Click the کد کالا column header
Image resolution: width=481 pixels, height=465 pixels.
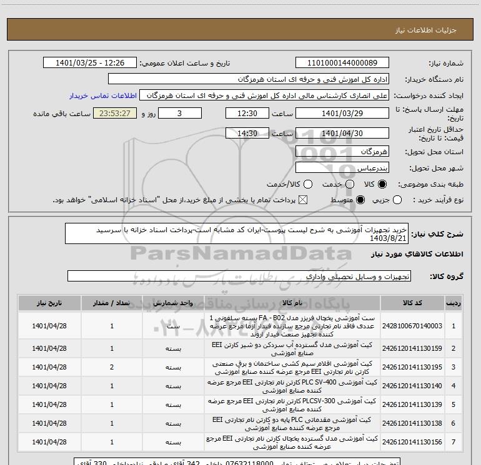point(412,303)
